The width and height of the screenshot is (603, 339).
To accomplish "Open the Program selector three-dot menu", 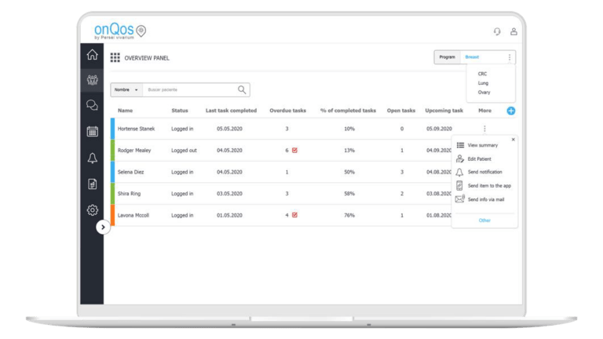I will pyautogui.click(x=509, y=57).
